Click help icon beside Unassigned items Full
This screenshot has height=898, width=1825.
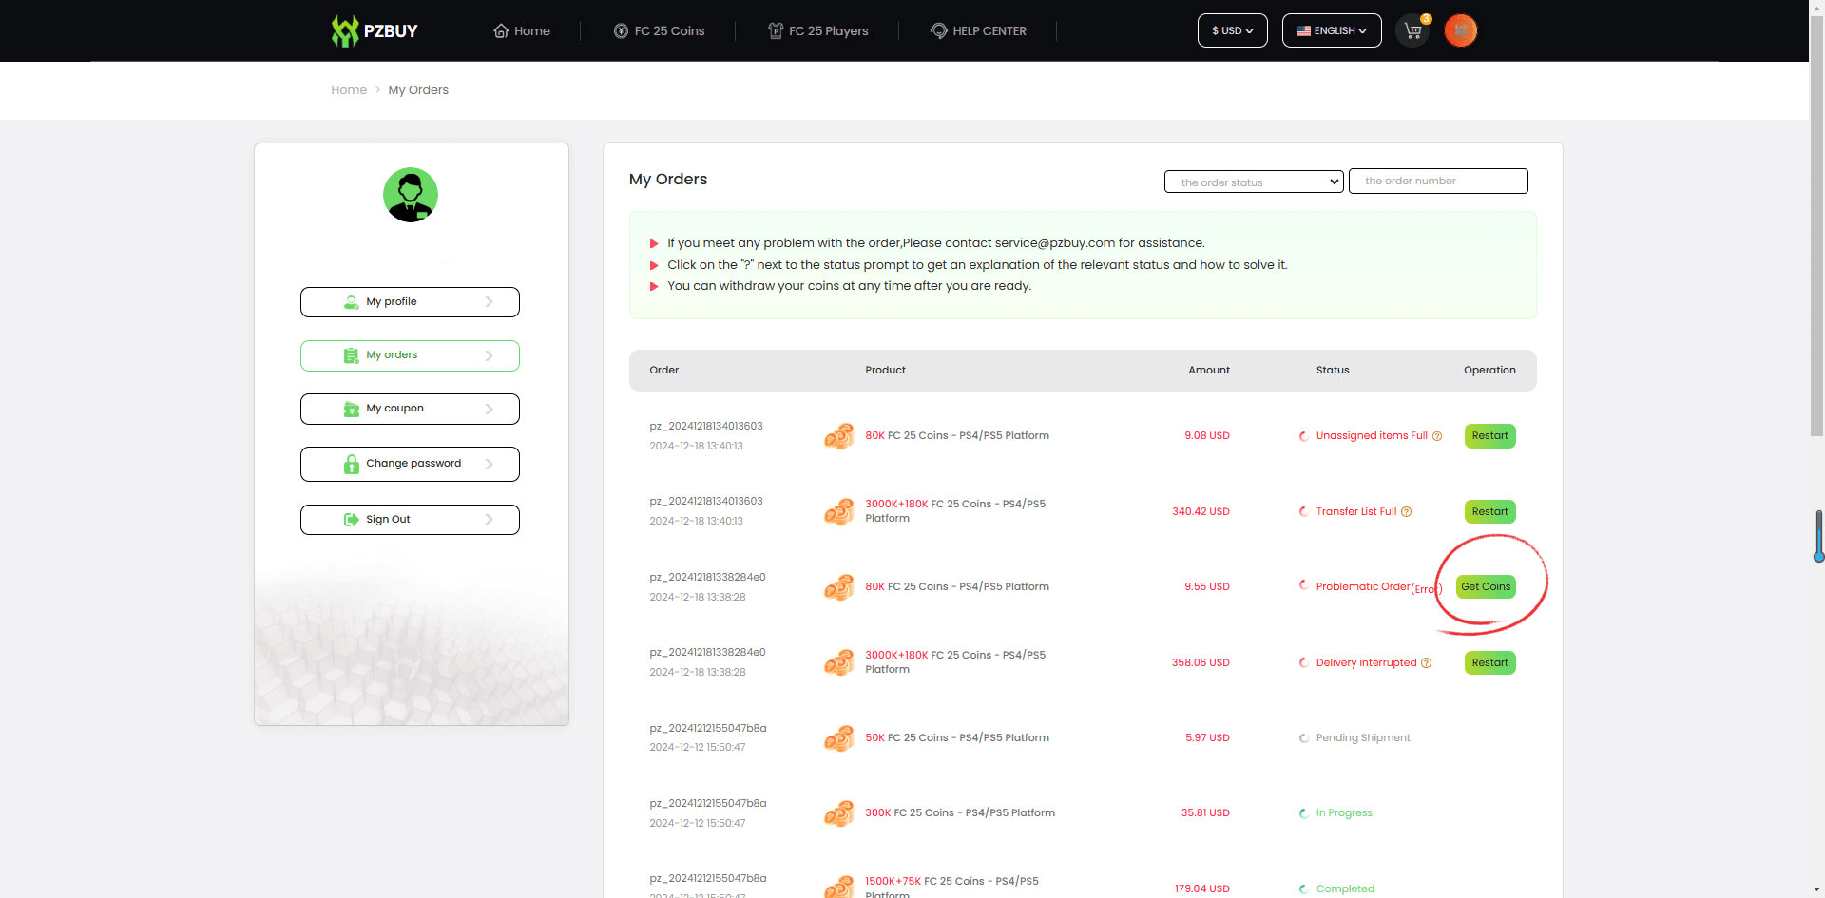click(1437, 436)
